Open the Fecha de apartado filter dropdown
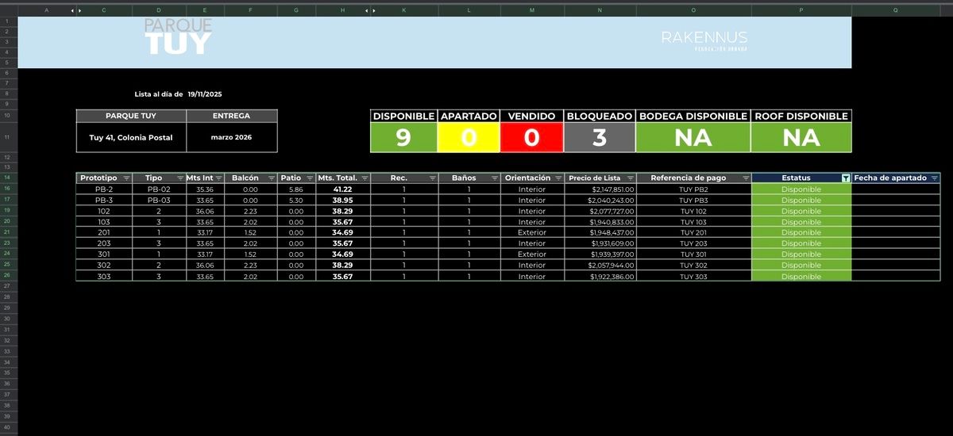The image size is (953, 436). click(x=934, y=178)
